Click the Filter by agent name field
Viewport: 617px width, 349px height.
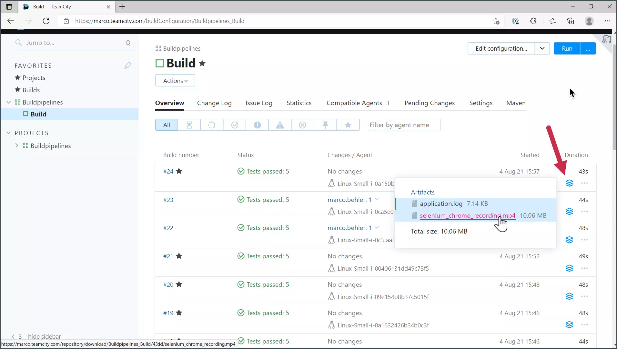pos(404,125)
